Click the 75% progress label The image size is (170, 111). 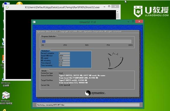tap(108, 45)
